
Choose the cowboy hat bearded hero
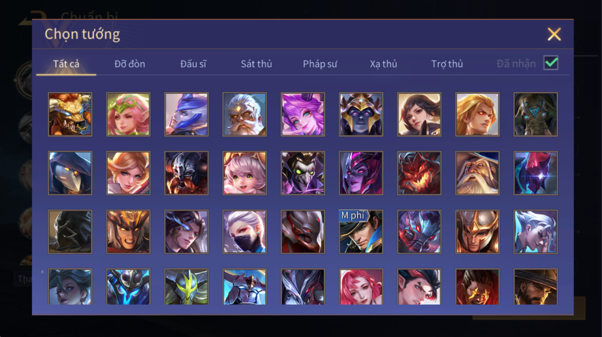click(535, 287)
